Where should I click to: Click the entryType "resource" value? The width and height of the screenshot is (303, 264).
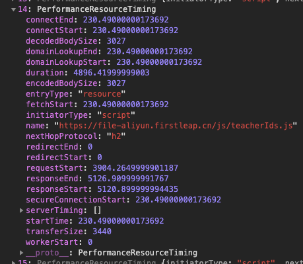click(x=102, y=94)
